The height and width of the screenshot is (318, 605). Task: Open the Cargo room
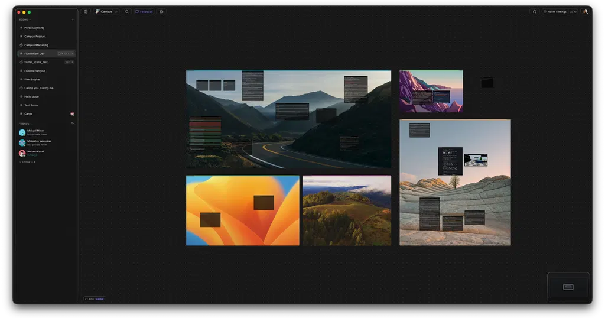point(46,114)
